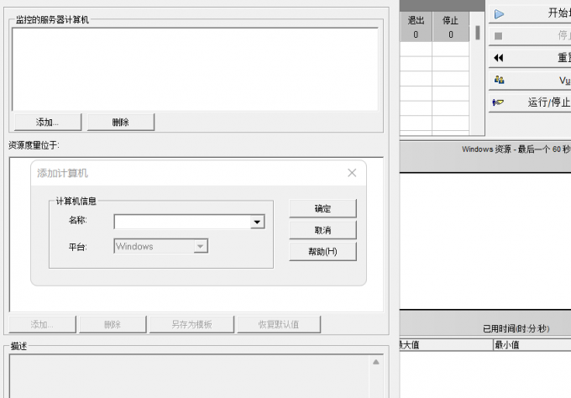Click the description box scroll-up arrow
Screen dimensions: 571x398
[x=376, y=362]
